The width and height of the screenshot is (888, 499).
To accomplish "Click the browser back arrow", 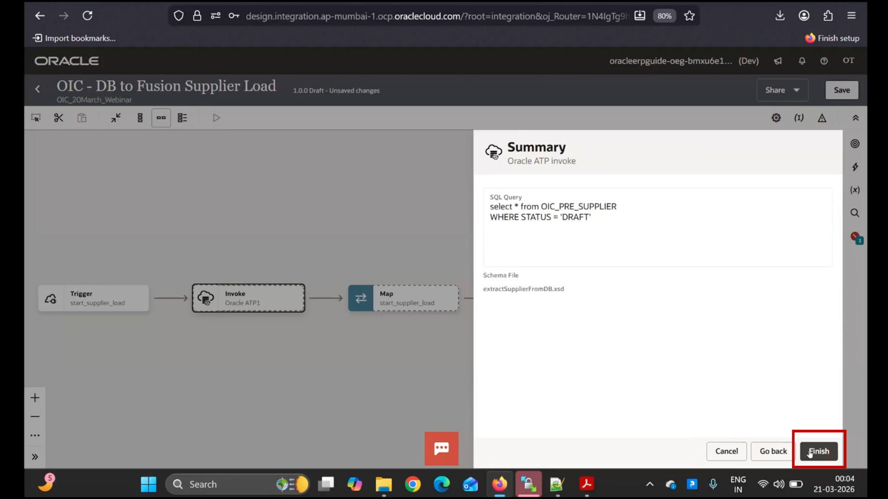I will [x=40, y=16].
